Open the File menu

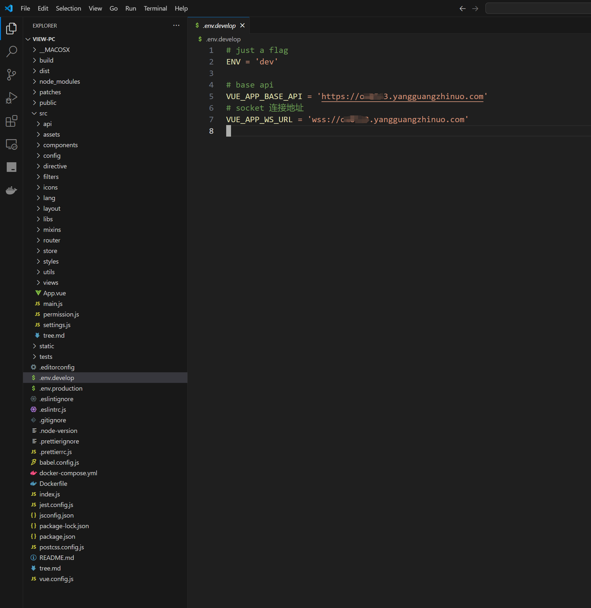click(x=25, y=8)
